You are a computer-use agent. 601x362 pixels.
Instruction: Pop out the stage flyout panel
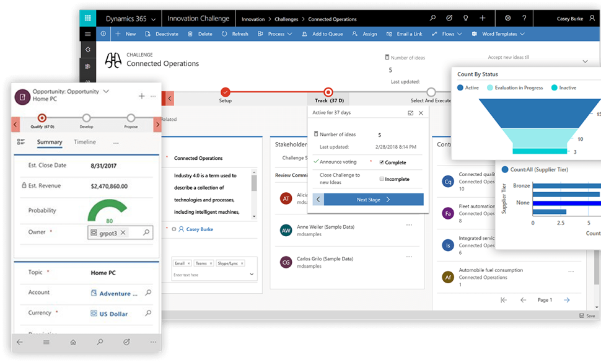point(411,113)
